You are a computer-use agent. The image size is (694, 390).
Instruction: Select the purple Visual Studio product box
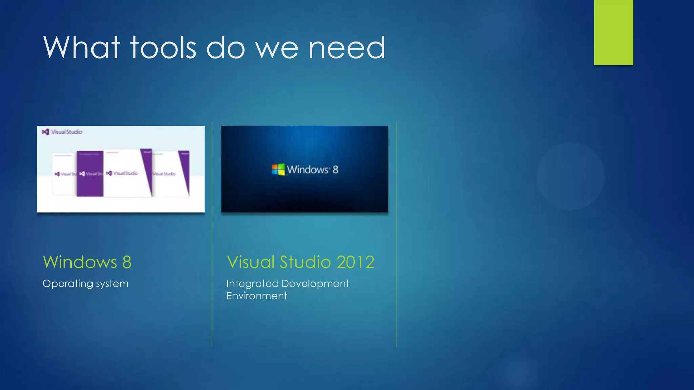[x=90, y=173]
